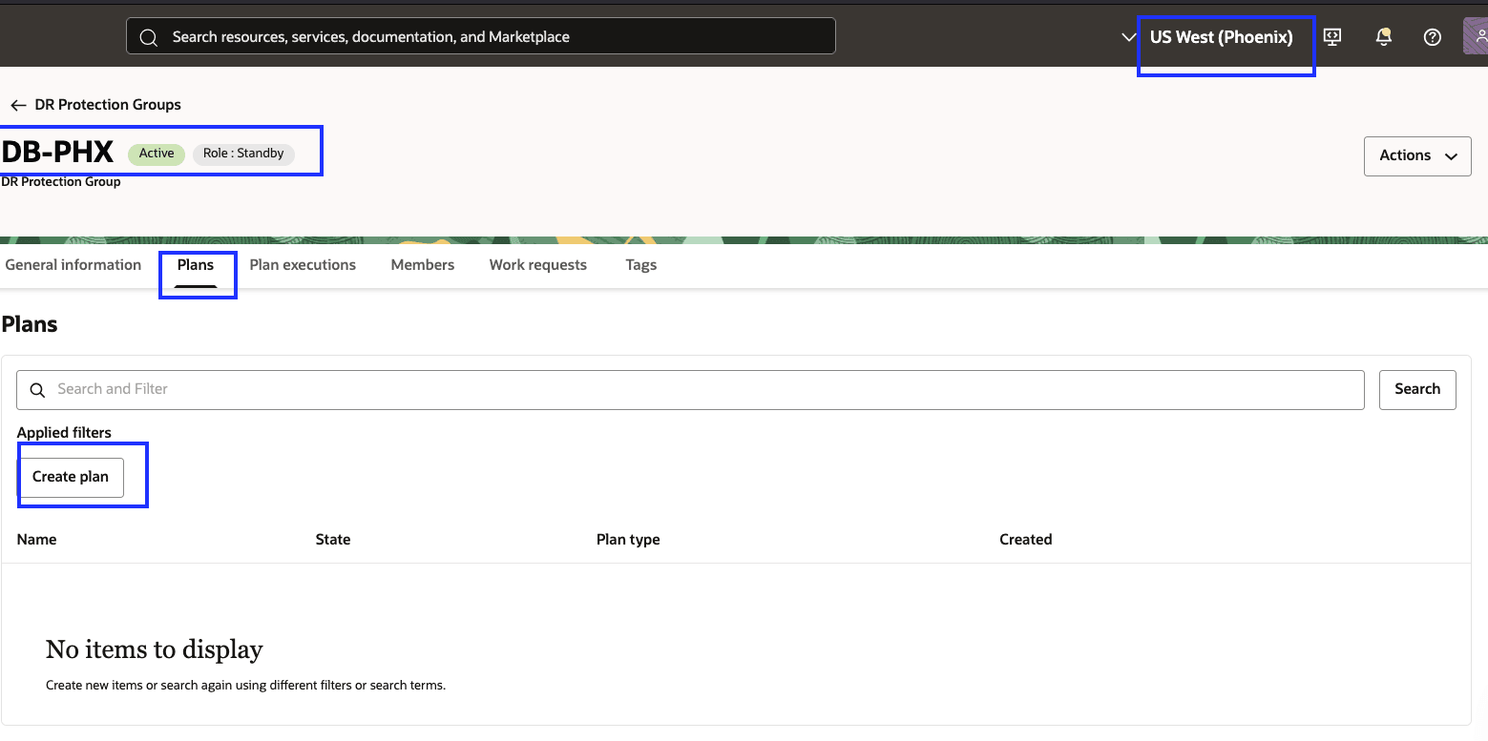
Task: Switch to the General information tab
Action: pos(73,265)
